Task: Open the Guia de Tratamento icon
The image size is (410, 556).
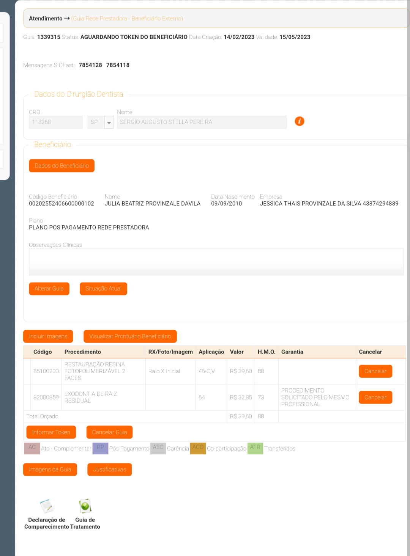Action: tap(85, 506)
